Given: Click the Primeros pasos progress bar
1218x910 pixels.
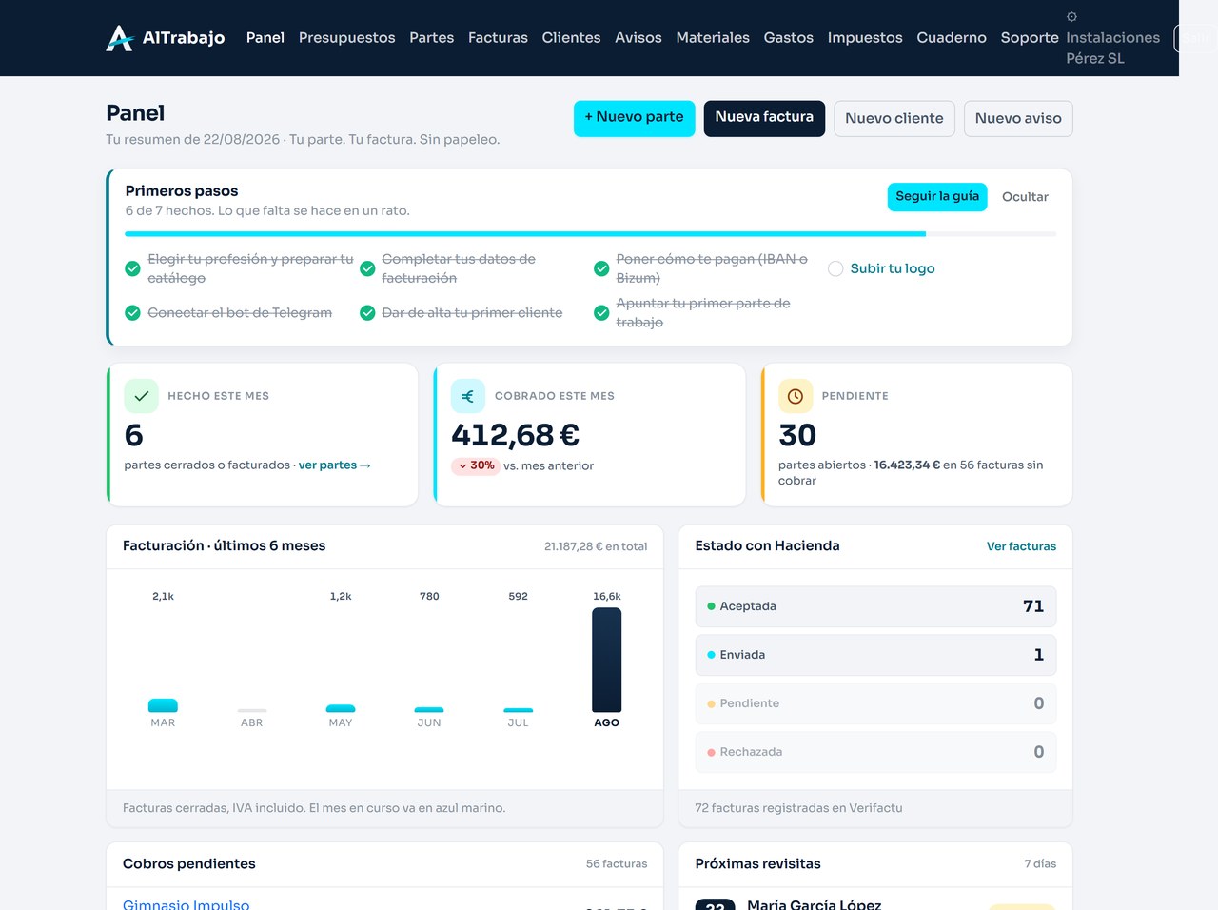Looking at the screenshot, I should 591,234.
